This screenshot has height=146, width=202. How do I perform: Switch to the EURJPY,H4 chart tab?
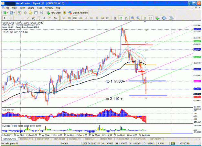click(x=90, y=139)
